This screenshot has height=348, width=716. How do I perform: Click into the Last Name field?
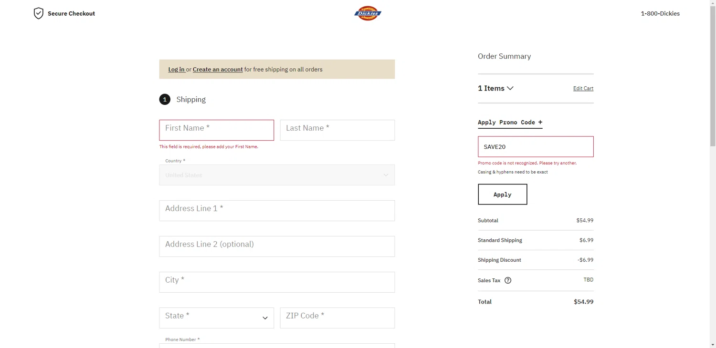pos(337,130)
